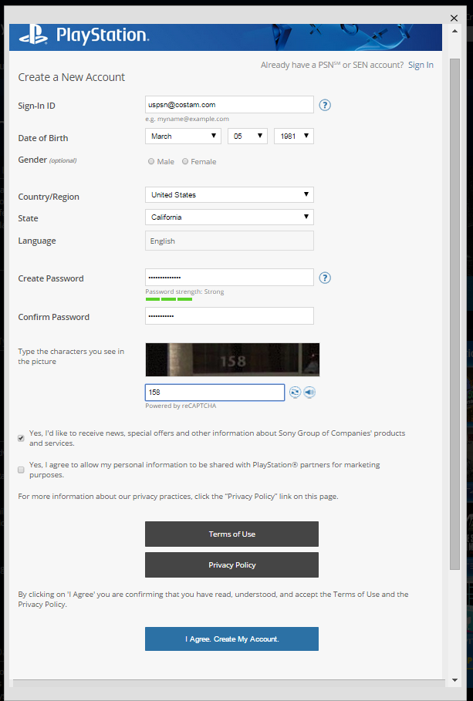Image resolution: width=473 pixels, height=701 pixels.
Task: Click the CAPTCHA text entry field
Action: pos(215,393)
